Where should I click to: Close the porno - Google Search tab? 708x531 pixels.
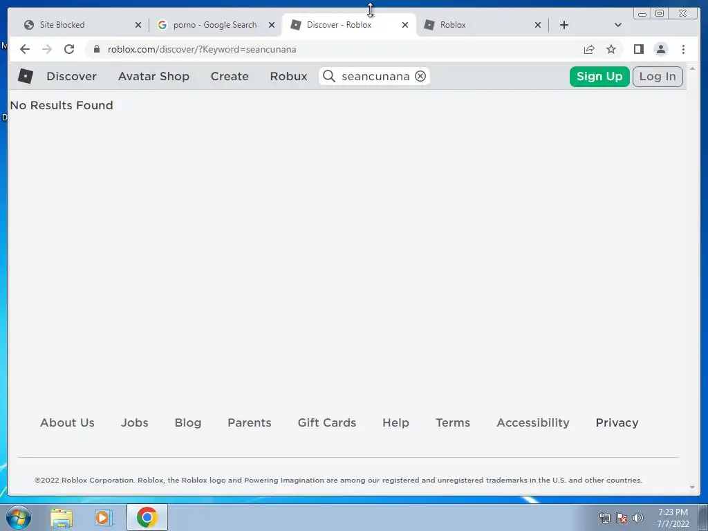tap(271, 25)
